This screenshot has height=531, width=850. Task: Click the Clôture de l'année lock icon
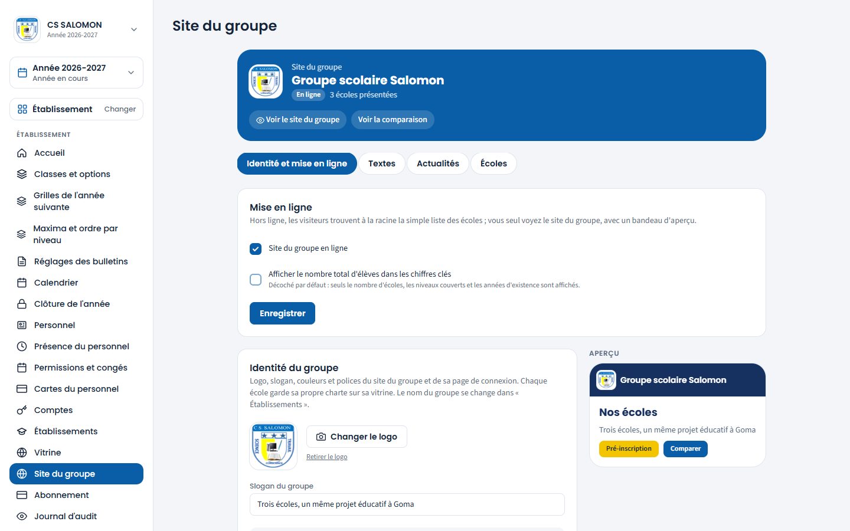point(22,304)
